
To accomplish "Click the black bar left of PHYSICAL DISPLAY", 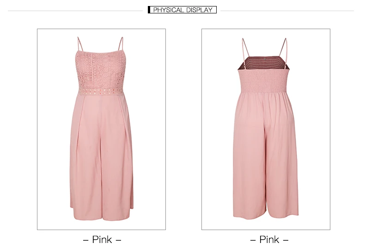I will click(149, 10).
